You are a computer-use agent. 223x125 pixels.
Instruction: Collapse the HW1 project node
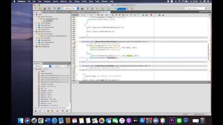[x=34, y=15]
